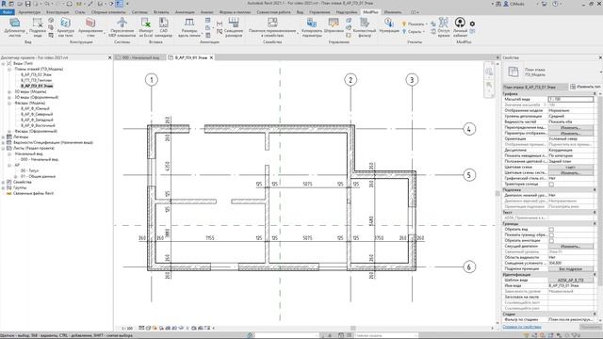Toggle Показать границу обрезки checkbox
The width and height of the screenshot is (603, 339).
pyautogui.click(x=551, y=234)
